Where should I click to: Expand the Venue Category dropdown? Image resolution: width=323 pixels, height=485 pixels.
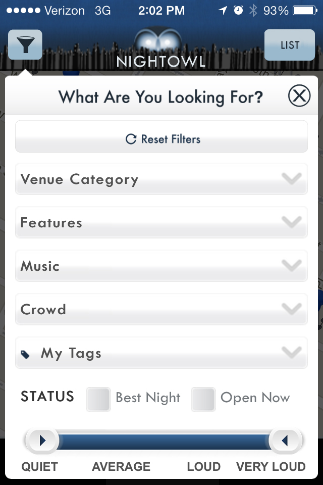[x=161, y=179]
